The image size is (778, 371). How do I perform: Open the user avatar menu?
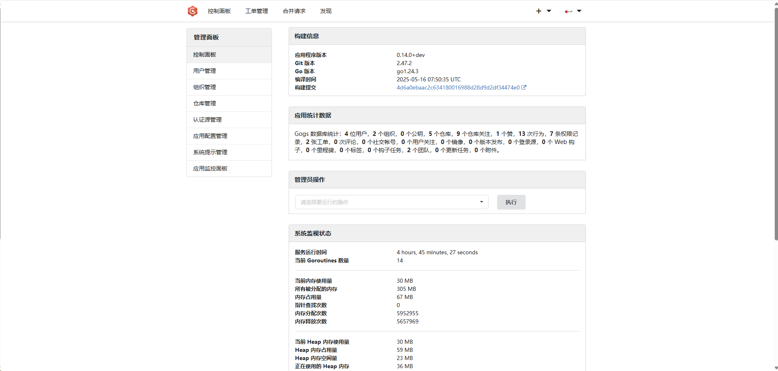568,11
